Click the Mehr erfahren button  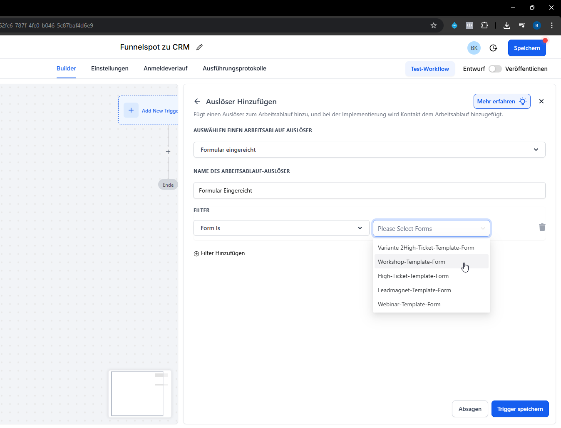point(502,101)
